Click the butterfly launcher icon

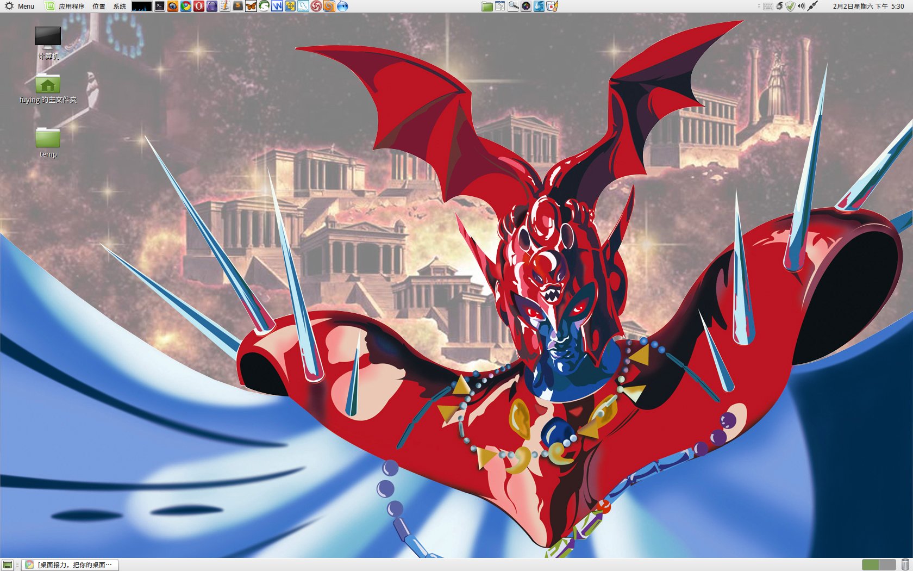point(251,6)
